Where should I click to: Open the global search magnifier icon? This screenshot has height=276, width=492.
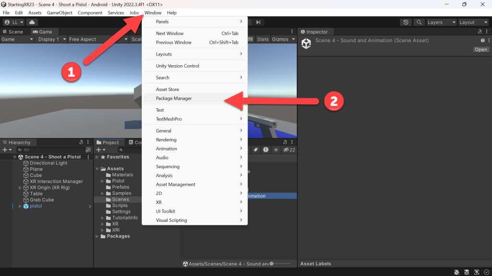(419, 22)
